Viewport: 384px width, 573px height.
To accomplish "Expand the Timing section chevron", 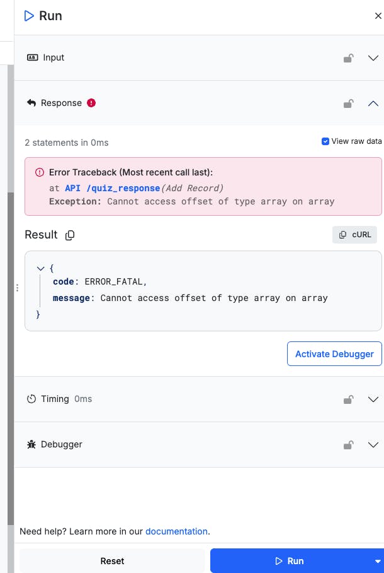I will click(373, 399).
